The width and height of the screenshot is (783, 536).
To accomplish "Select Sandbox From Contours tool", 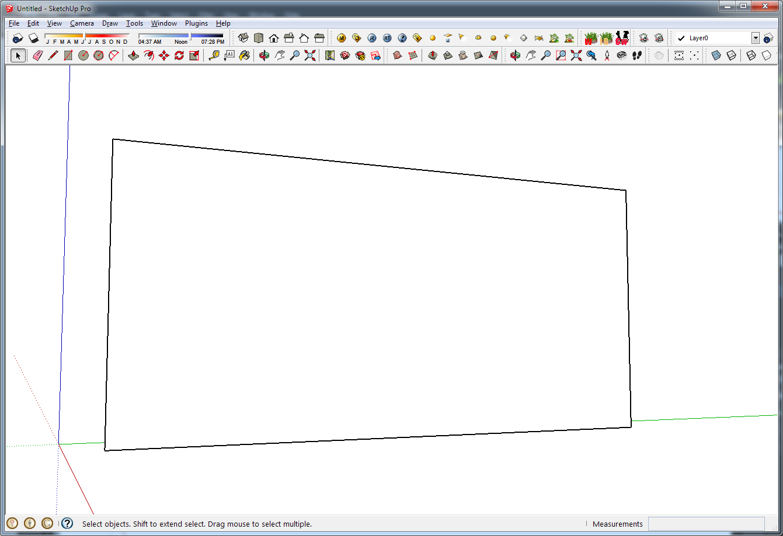I will pos(397,55).
